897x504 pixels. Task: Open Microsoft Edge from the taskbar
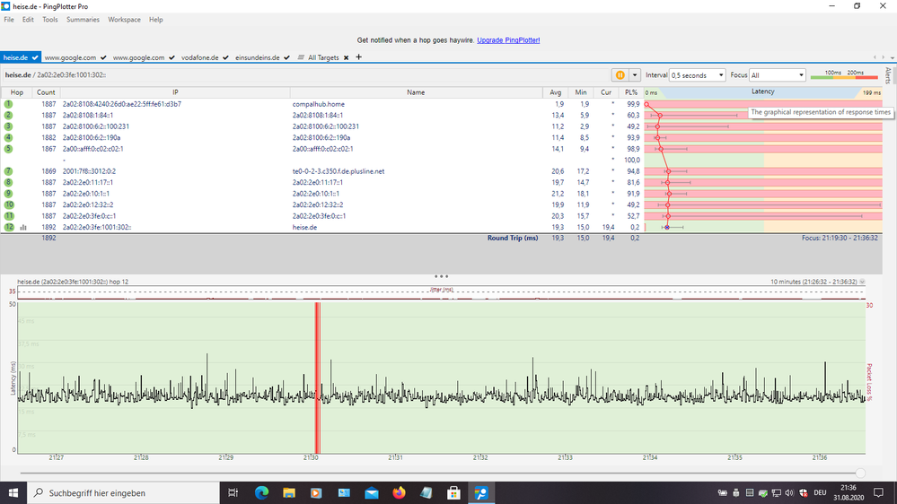262,492
